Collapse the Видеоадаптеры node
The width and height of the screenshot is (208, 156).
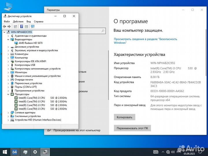tap(8, 39)
